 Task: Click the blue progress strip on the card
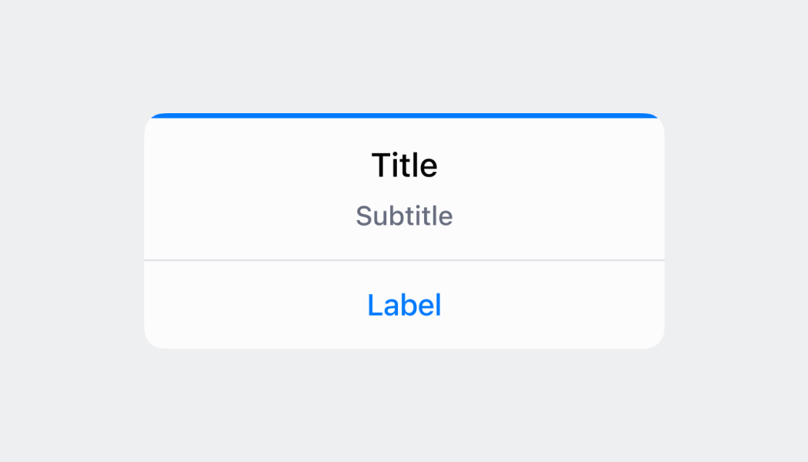point(404,115)
